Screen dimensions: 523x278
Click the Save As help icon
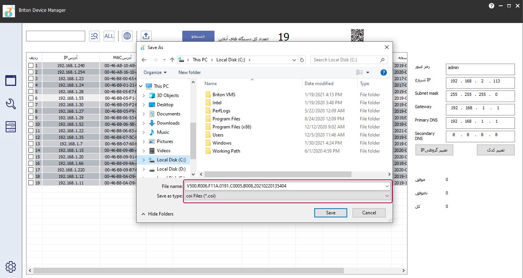pyautogui.click(x=383, y=72)
